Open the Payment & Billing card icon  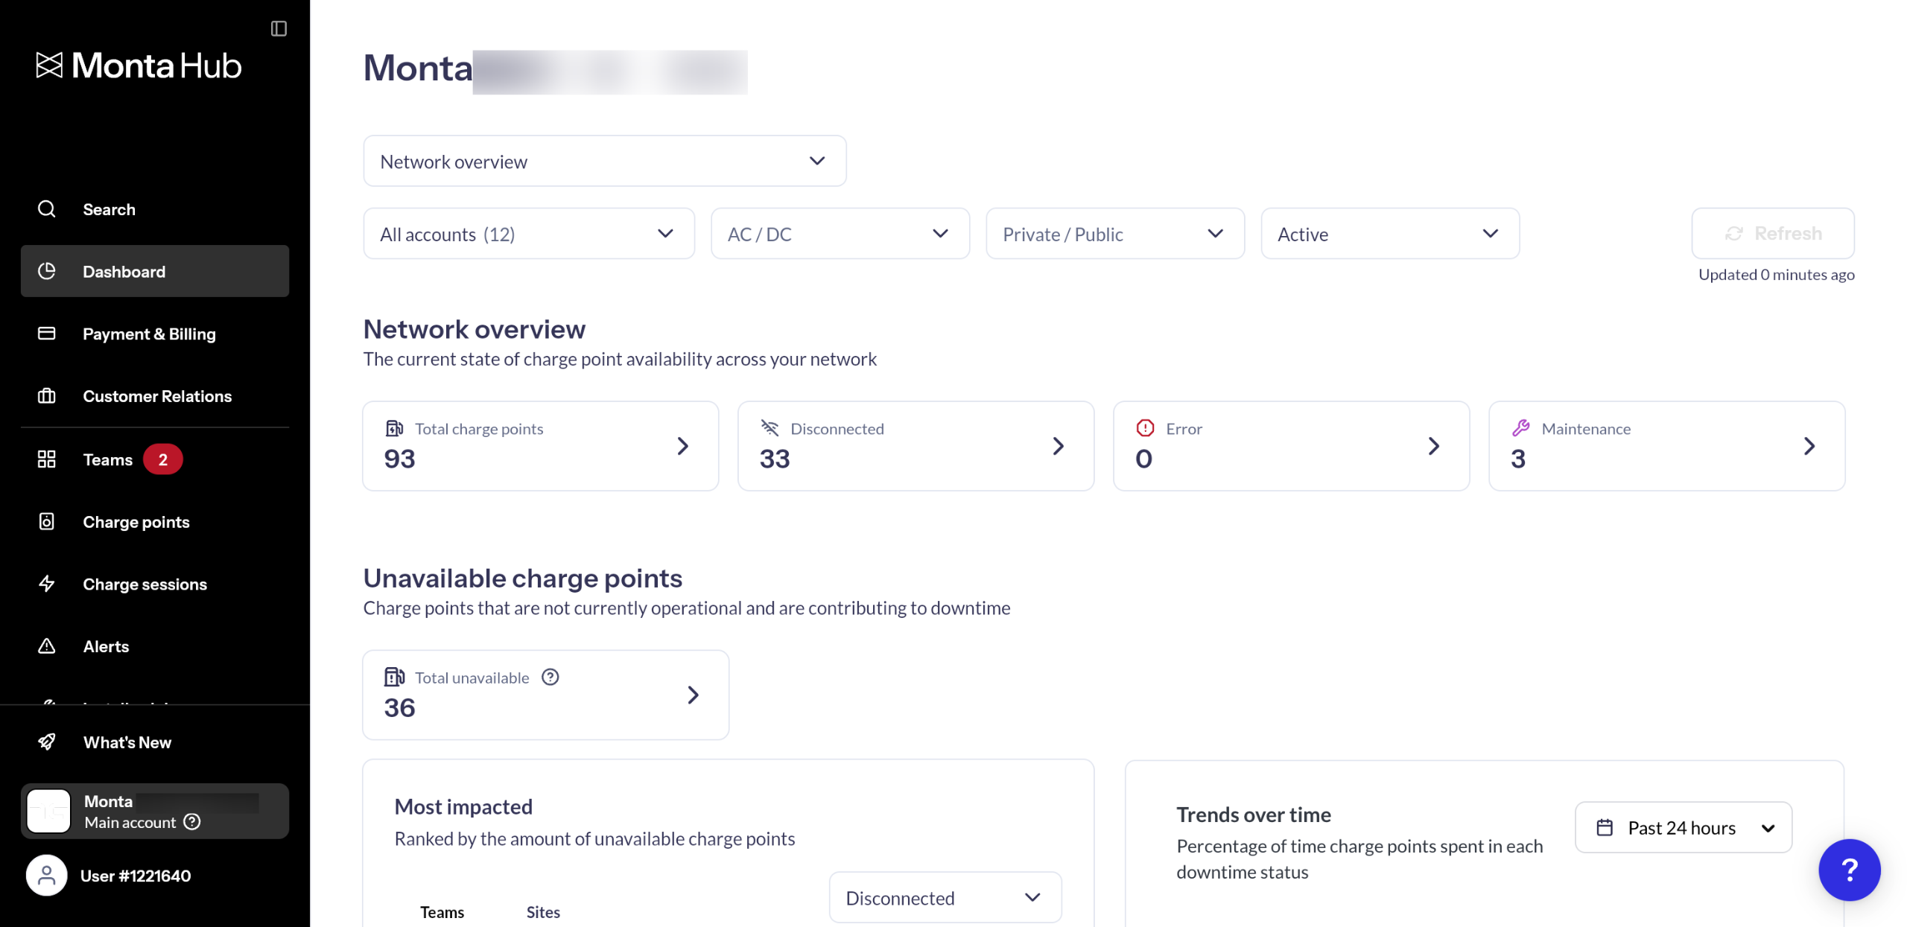47,334
